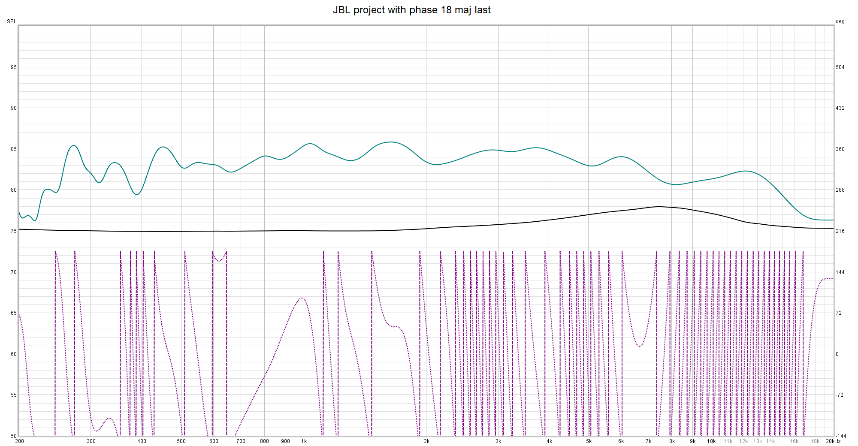Image resolution: width=858 pixels, height=446 pixels.
Task: Click the 70 value on SPL axis
Action: coord(14,272)
